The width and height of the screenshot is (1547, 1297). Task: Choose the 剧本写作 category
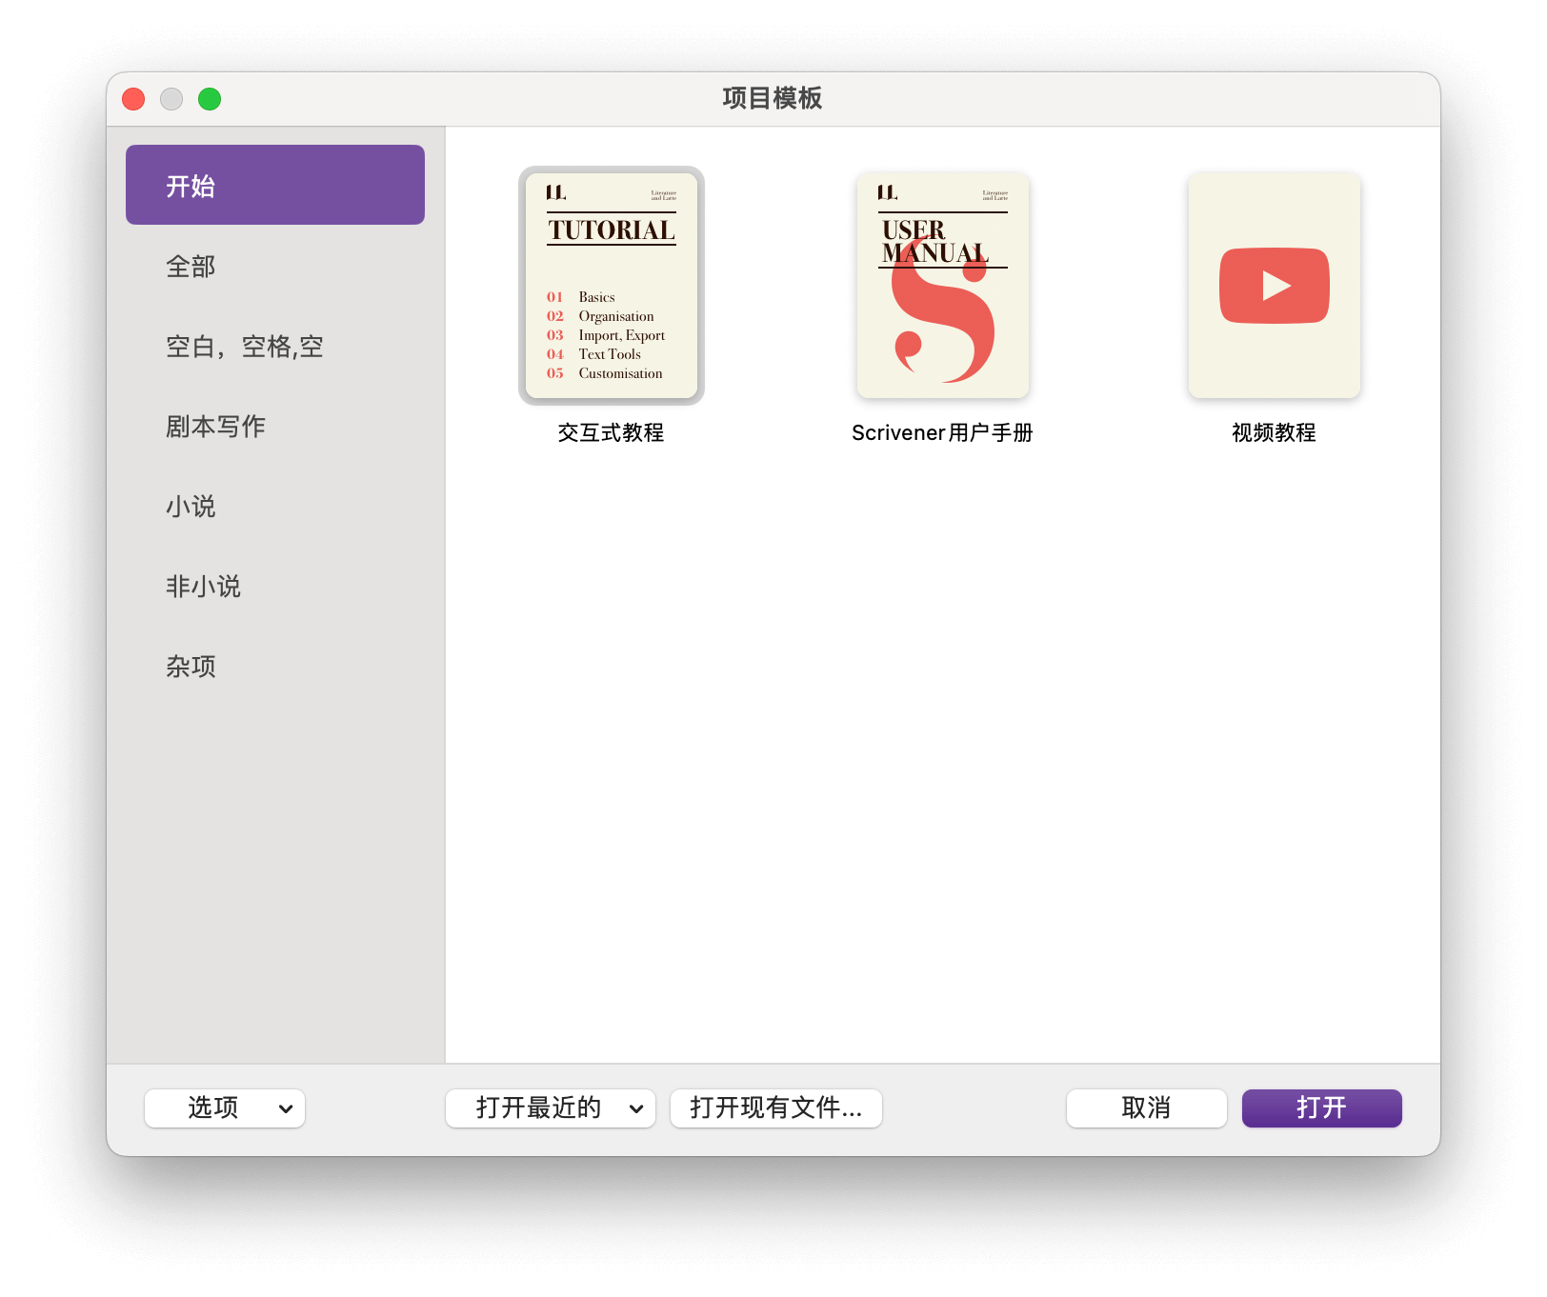(x=275, y=426)
